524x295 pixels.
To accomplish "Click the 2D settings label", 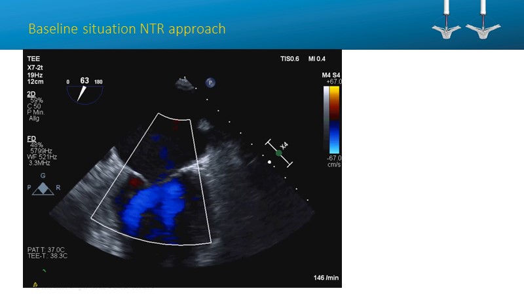I will 31,94.
